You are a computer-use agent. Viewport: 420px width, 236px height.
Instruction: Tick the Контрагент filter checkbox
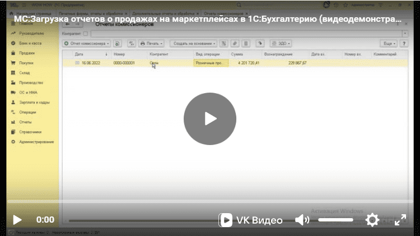86,33
